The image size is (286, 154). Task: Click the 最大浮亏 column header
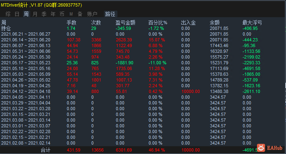point(252,23)
